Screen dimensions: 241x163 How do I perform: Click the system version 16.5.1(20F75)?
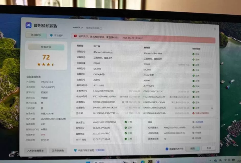48,87
